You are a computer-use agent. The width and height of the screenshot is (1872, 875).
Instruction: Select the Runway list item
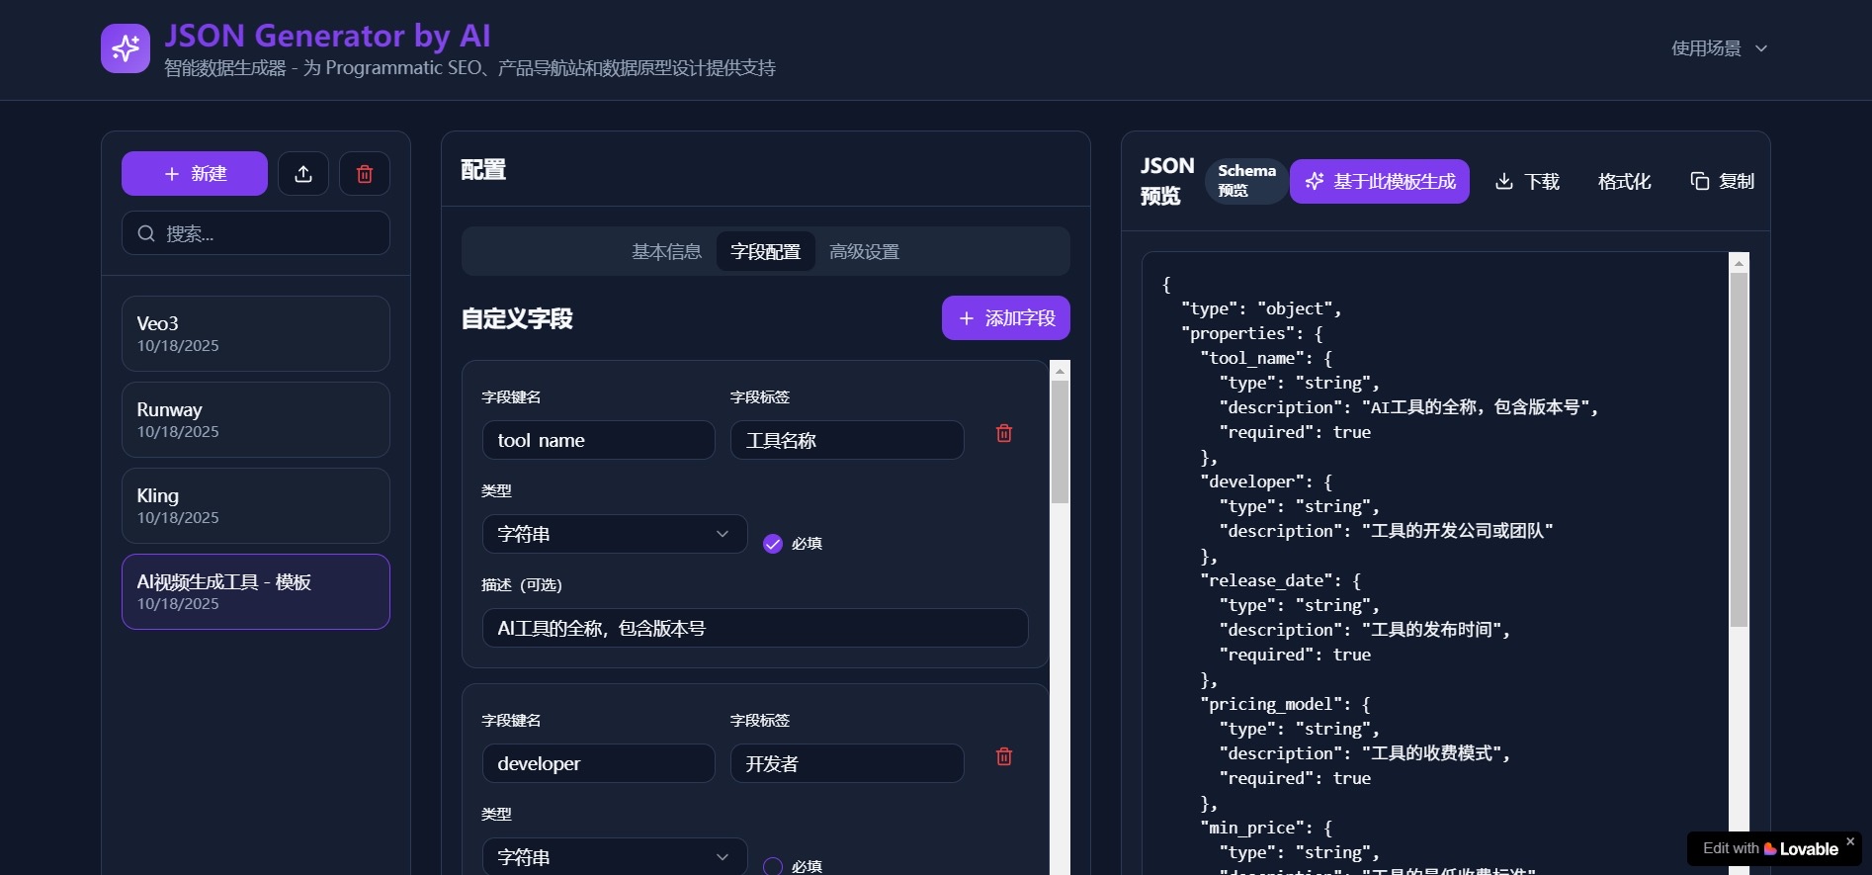click(x=256, y=420)
